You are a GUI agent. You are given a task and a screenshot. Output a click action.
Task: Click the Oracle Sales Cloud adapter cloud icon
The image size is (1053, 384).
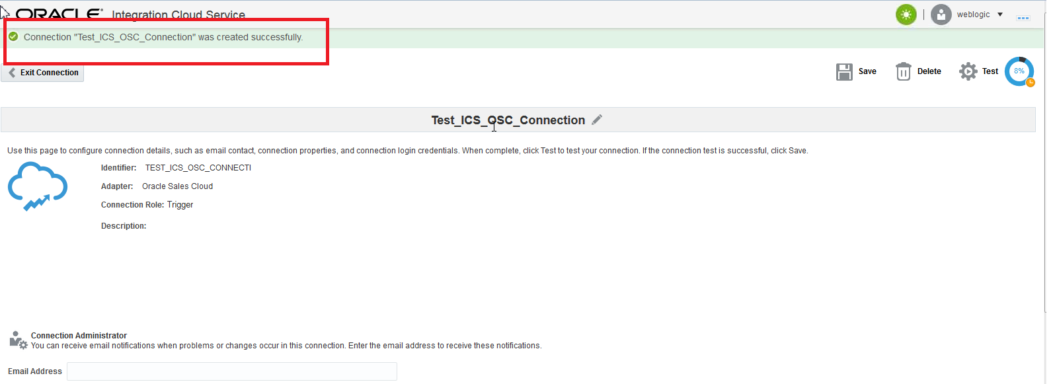(x=37, y=186)
